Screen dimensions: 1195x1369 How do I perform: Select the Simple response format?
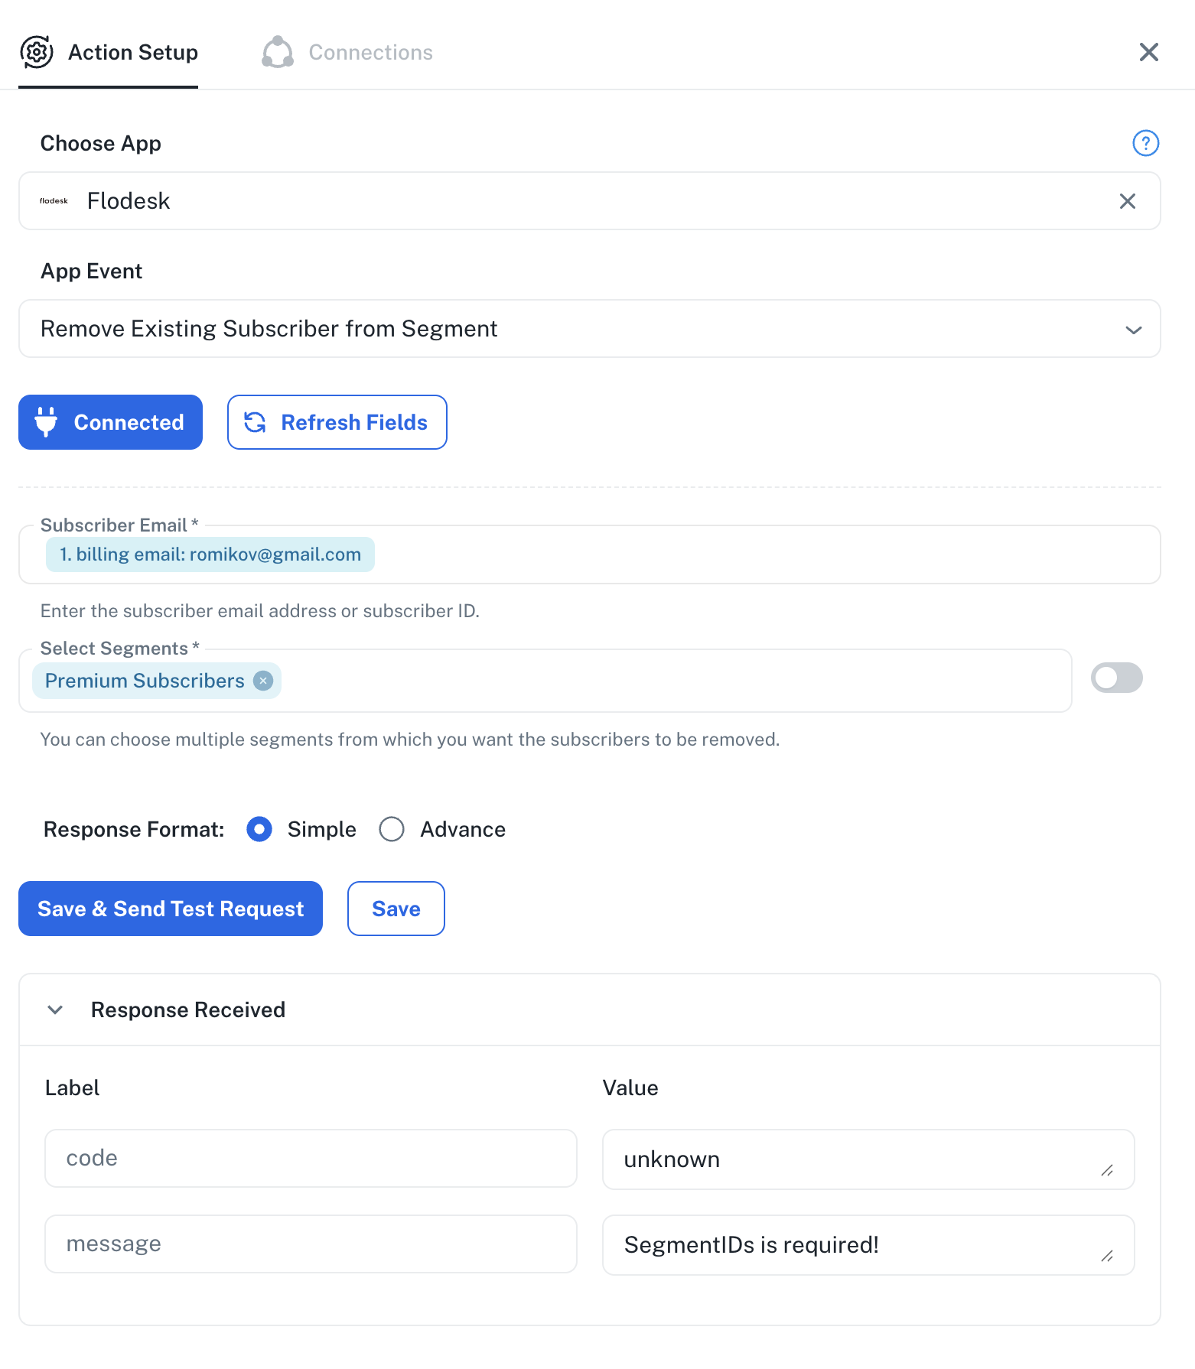[x=259, y=829]
